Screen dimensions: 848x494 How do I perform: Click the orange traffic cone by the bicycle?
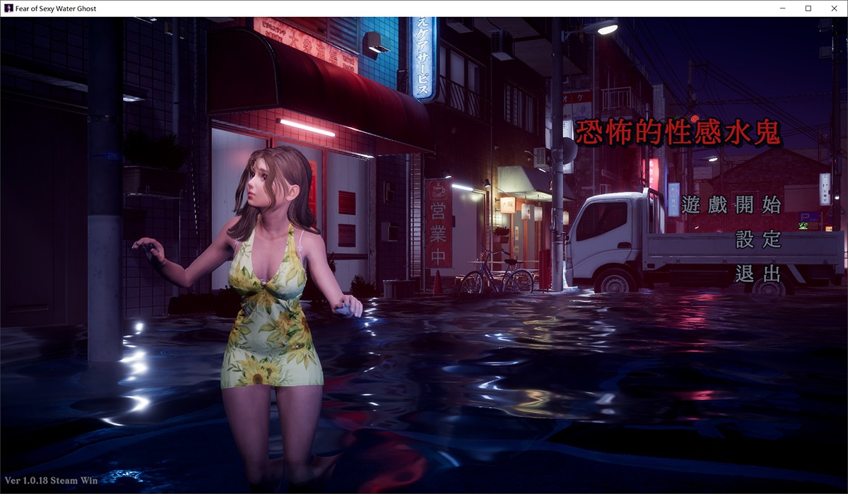(437, 283)
